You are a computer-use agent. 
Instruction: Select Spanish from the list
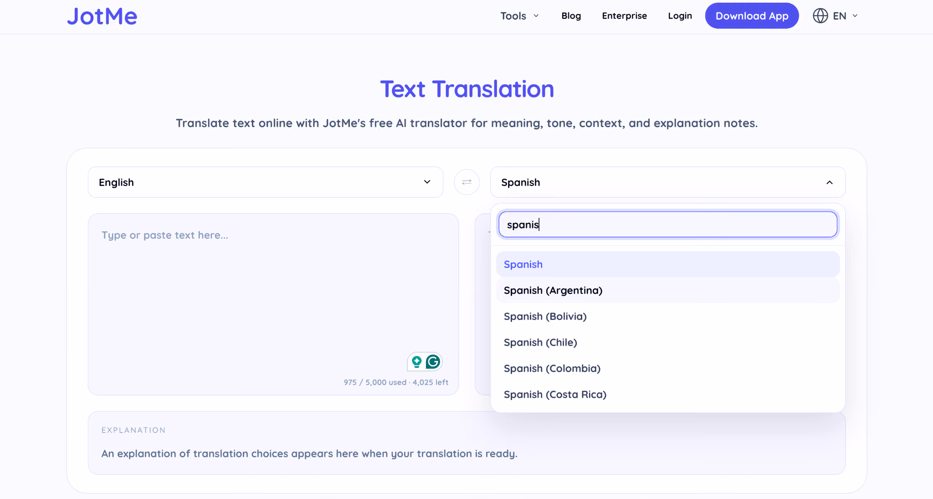(x=668, y=264)
